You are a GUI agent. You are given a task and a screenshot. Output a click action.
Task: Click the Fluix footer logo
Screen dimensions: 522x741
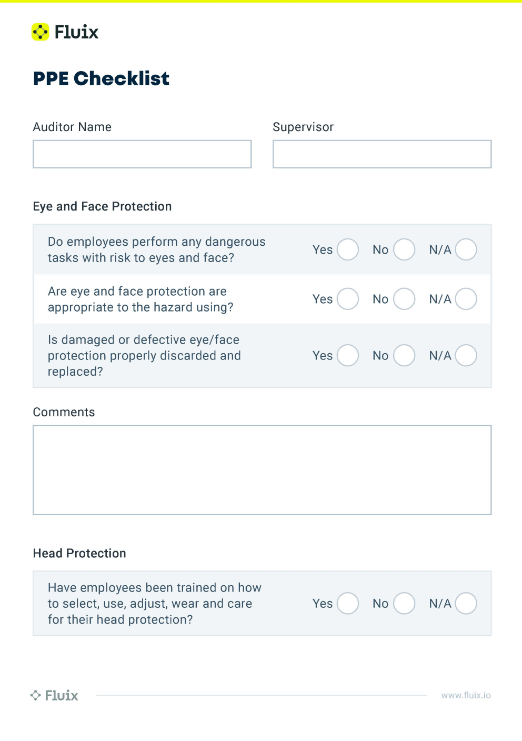(x=54, y=695)
